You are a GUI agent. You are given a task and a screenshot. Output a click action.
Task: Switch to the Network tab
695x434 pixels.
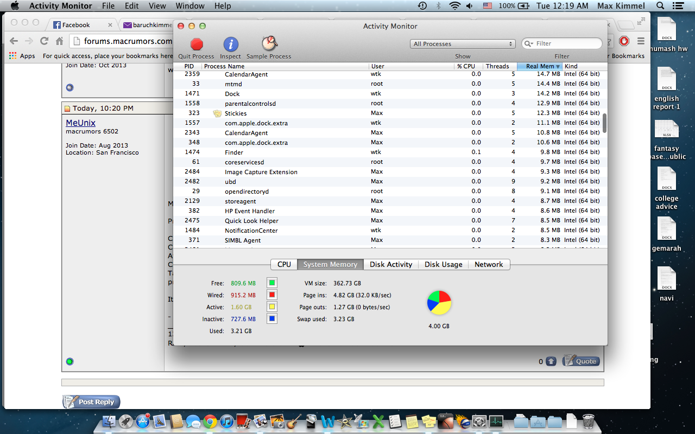point(489,264)
